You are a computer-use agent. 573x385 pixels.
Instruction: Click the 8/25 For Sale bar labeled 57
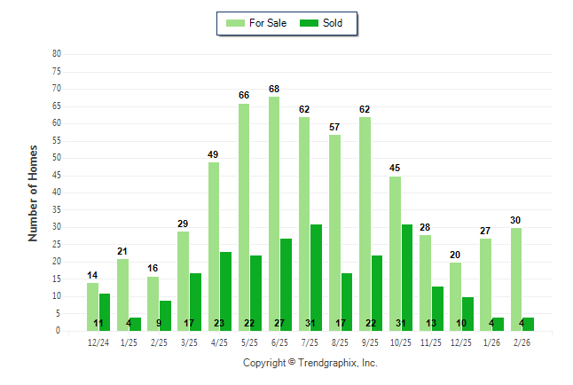point(334,232)
